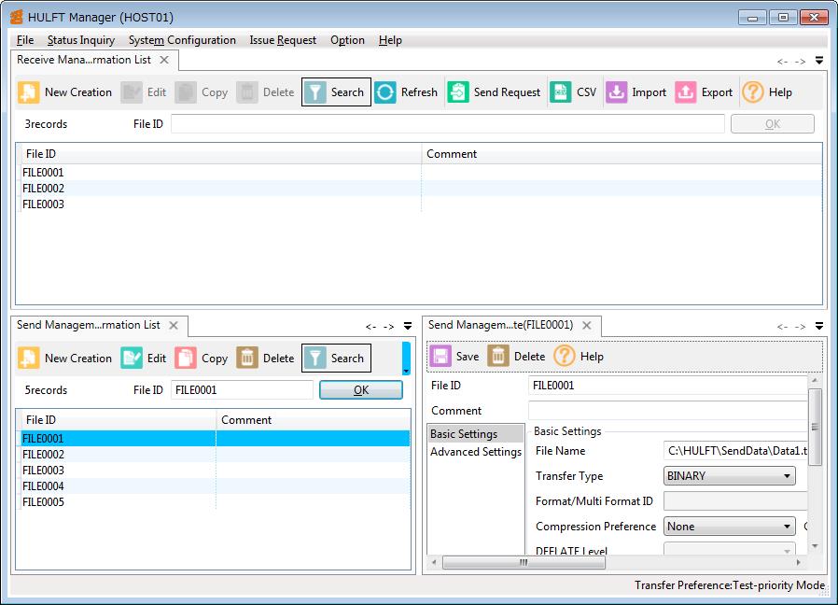
Task: Select Advanced Settings in detail panel
Action: (x=475, y=452)
